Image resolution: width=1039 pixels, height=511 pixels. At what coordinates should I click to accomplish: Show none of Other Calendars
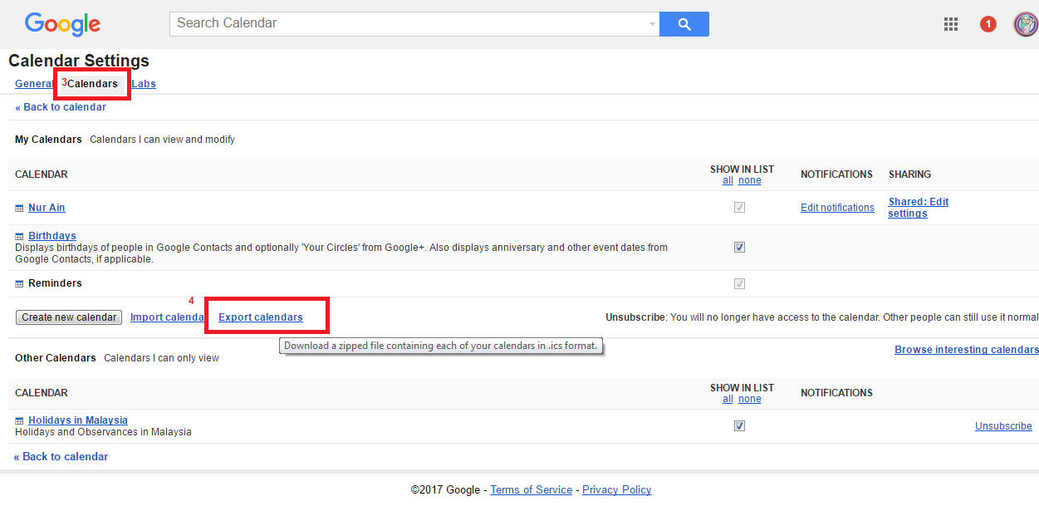pyautogui.click(x=750, y=399)
